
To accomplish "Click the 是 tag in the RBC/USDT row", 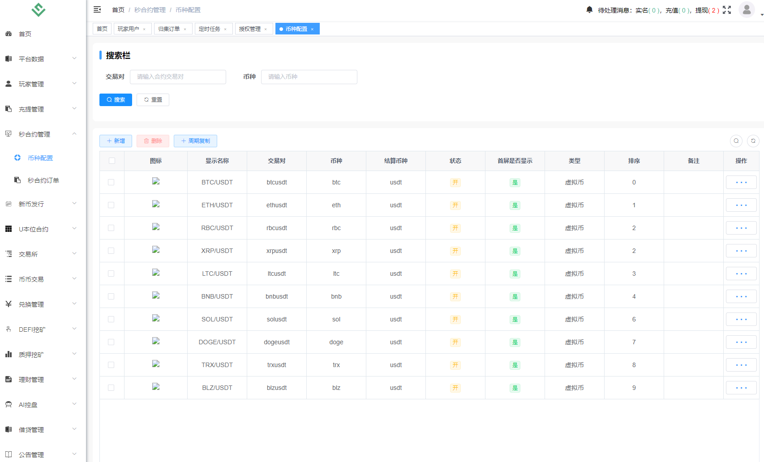I will tap(515, 228).
